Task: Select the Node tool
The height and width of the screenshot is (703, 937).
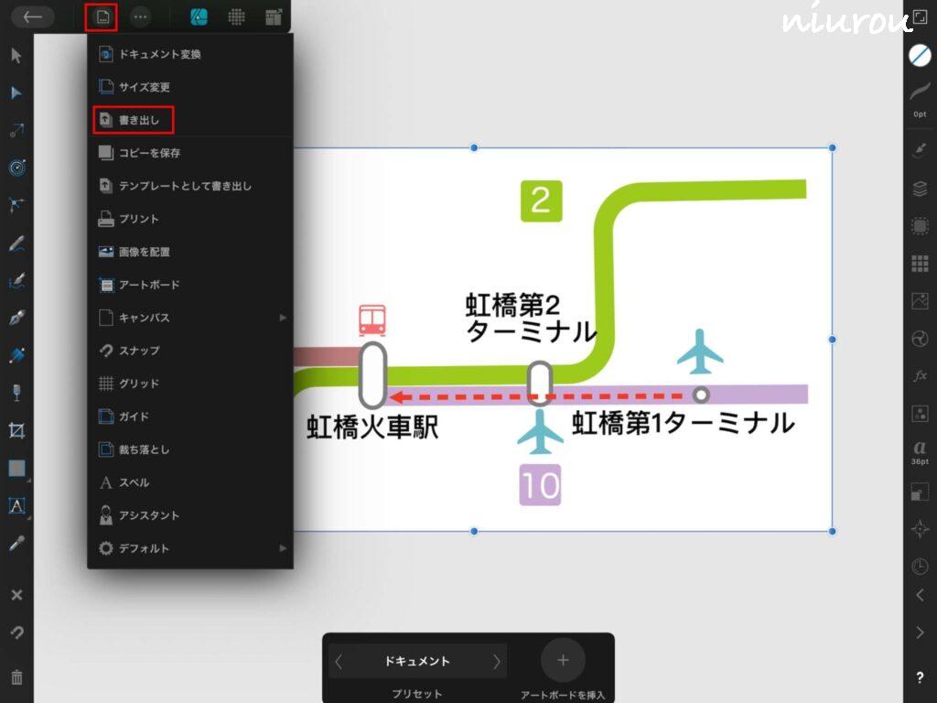Action: tap(16, 93)
